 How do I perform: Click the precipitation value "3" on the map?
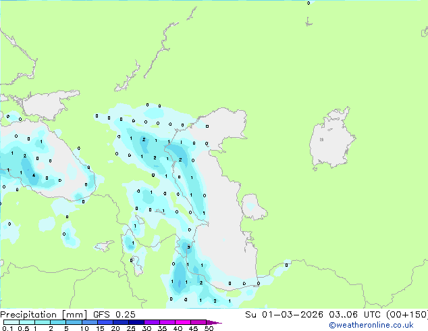188,247
